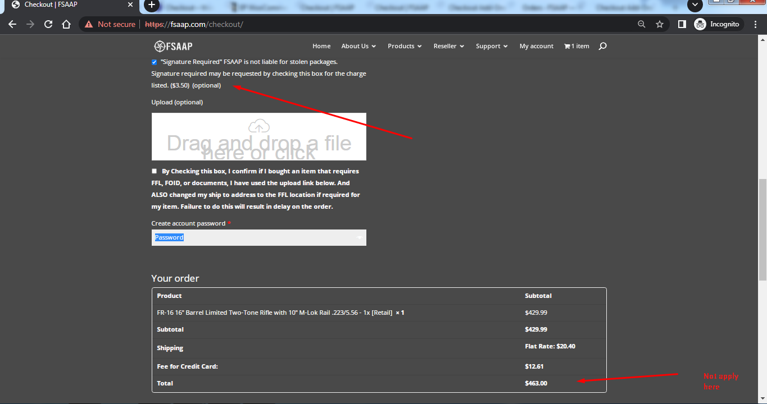Click the address bar URL
Viewport: 767px width, 404px height.
pyautogui.click(x=194, y=24)
